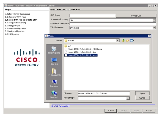162x118 pixels.
Task: Click step 8 DVS Migration
Action: point(12,34)
